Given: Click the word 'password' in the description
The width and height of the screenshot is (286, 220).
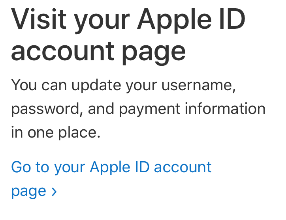Looking at the screenshot, I should pos(45,109).
